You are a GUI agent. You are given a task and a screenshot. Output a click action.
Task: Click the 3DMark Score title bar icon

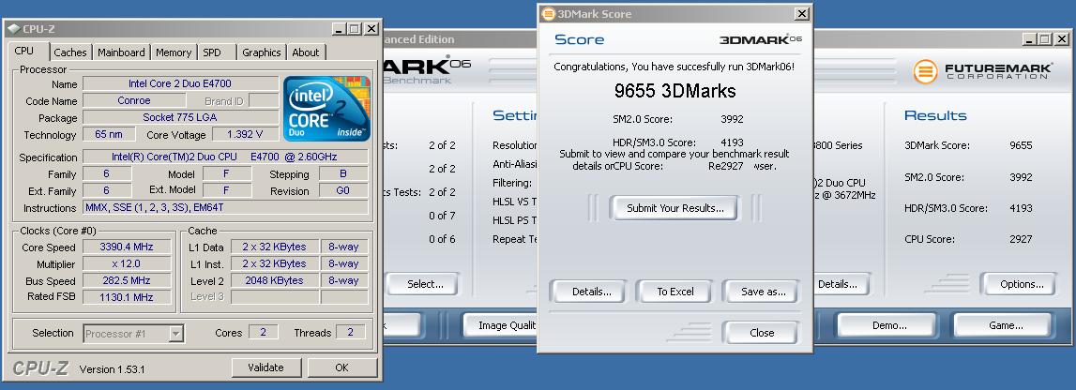point(548,14)
